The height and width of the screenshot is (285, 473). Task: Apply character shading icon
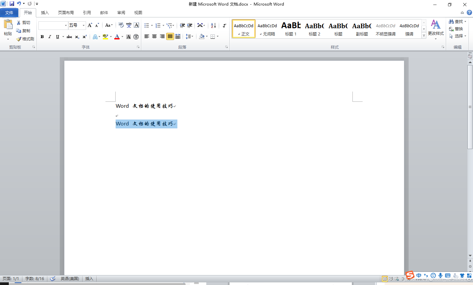[x=128, y=37]
